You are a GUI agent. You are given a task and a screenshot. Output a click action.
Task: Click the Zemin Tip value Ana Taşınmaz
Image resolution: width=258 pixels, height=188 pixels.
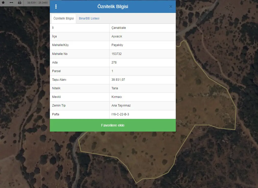121,106
